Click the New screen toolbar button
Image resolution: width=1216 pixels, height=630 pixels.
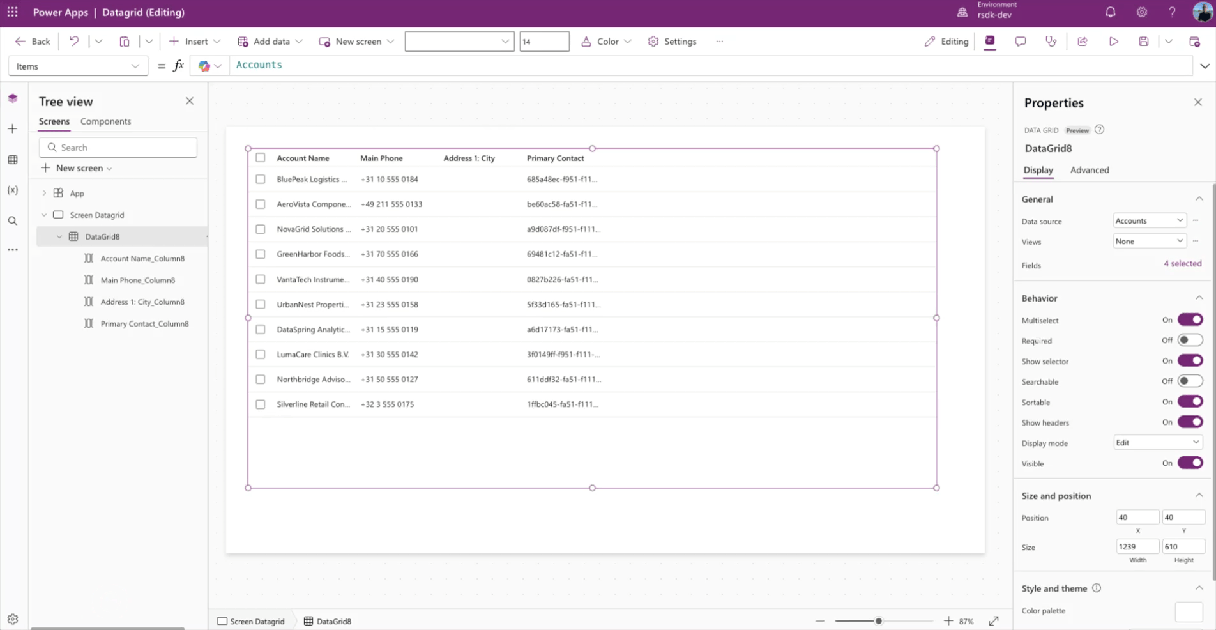pos(356,42)
